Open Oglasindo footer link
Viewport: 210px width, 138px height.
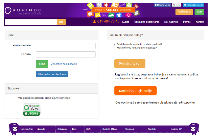pos(62,129)
